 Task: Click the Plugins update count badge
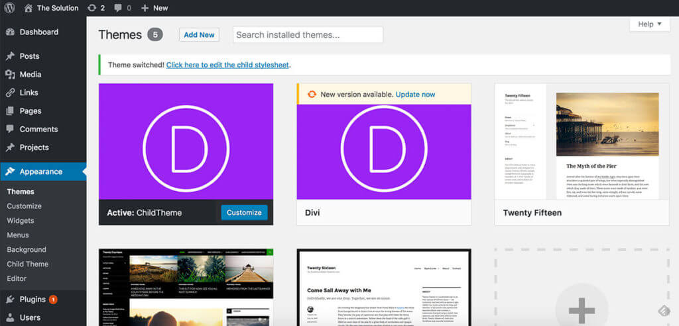[x=53, y=300]
